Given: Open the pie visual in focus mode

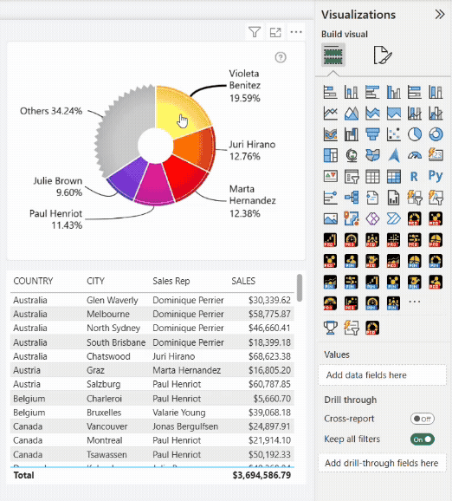Looking at the screenshot, I should tap(275, 32).
